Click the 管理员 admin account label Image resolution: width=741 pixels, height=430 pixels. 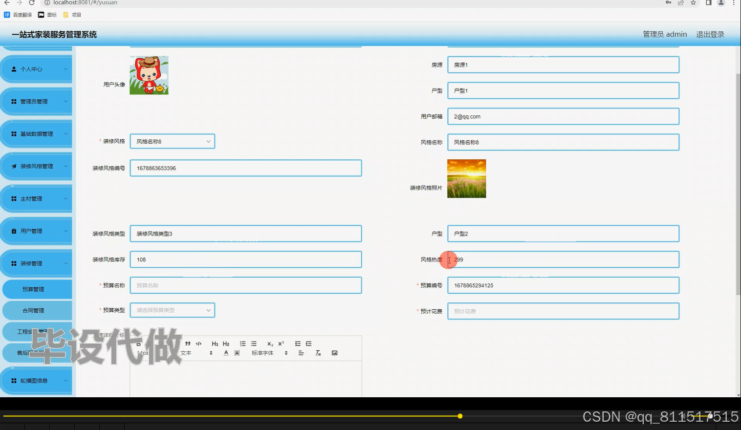(665, 34)
